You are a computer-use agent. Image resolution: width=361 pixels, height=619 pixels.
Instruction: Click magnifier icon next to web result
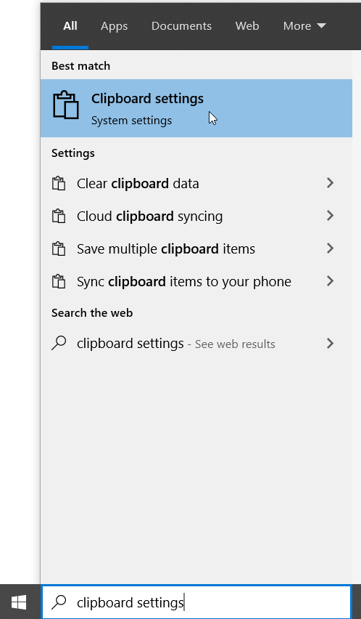click(x=59, y=343)
